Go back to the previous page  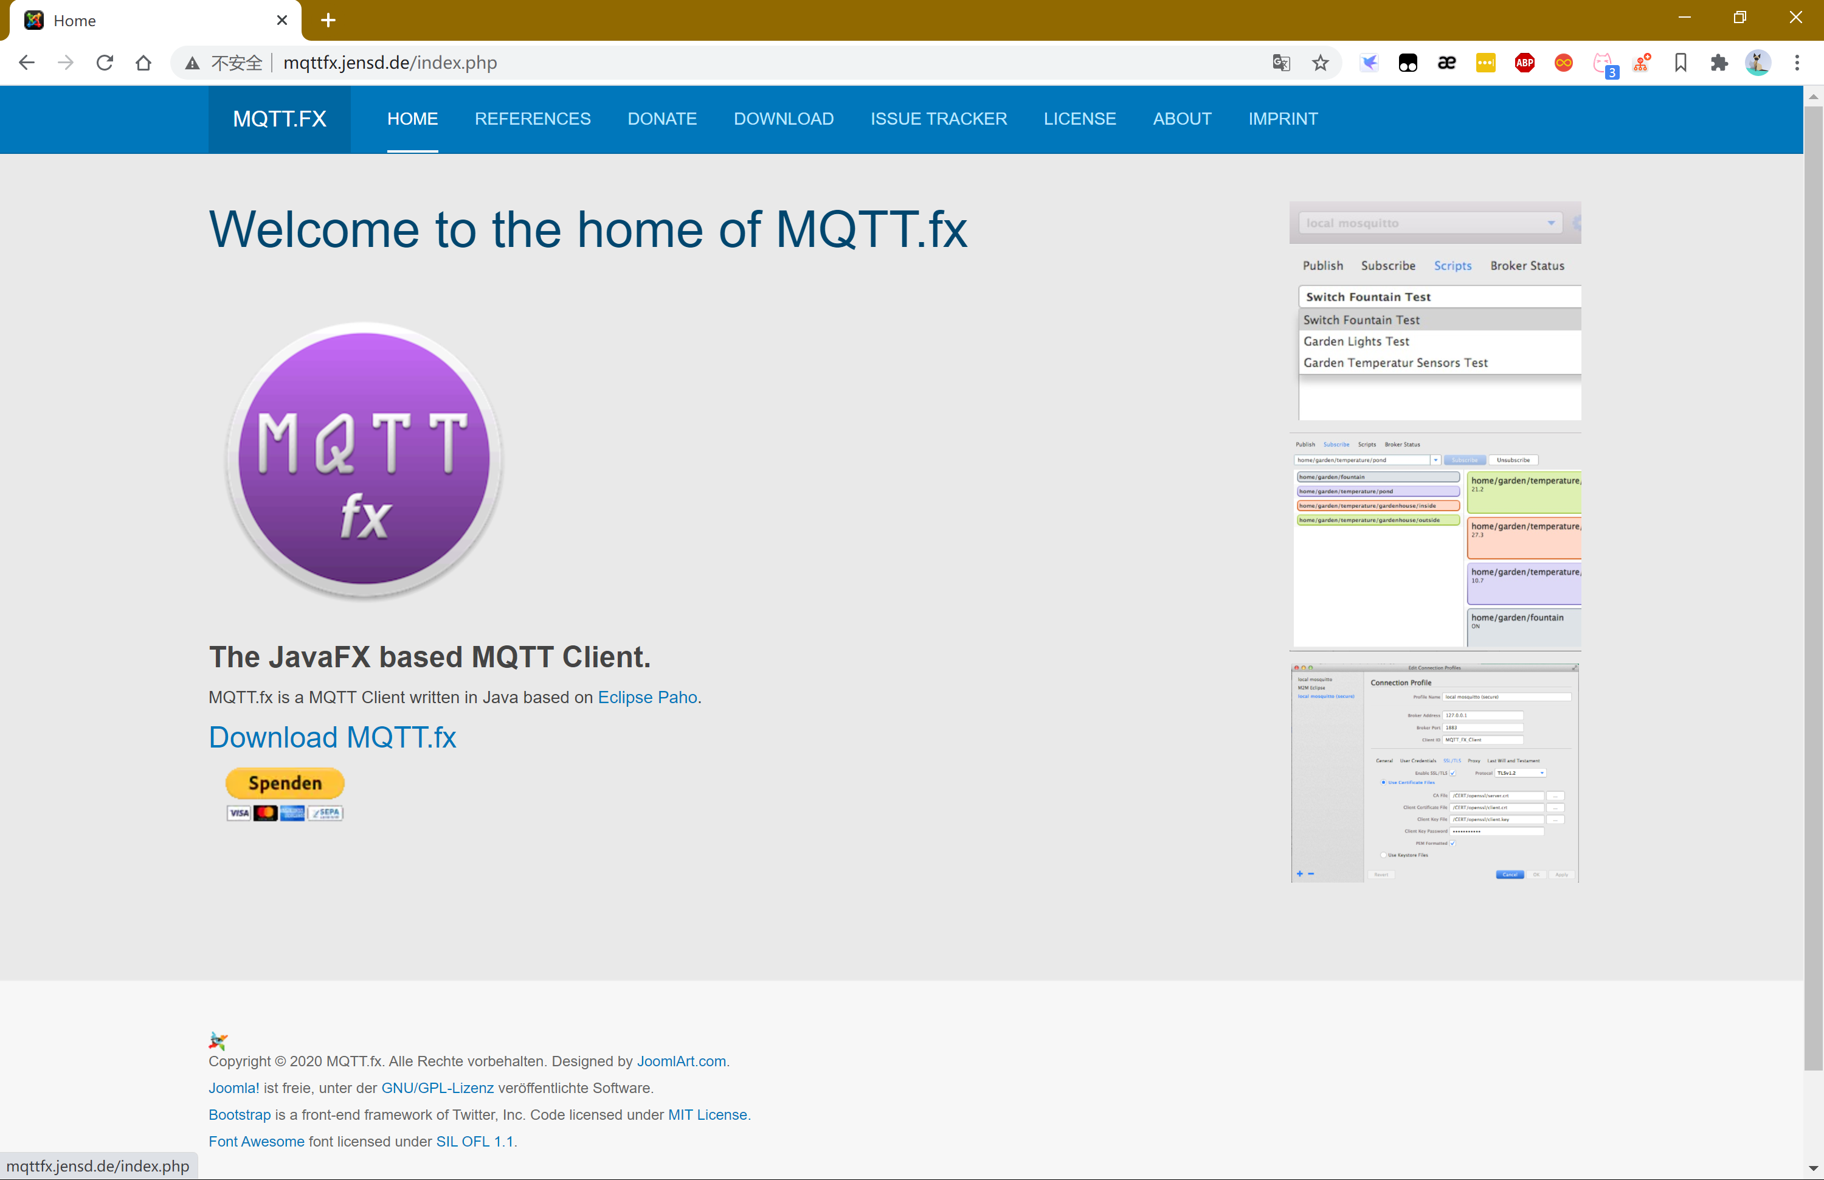27,63
